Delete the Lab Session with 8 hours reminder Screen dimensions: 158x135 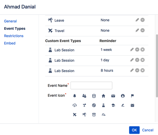click(x=143, y=70)
